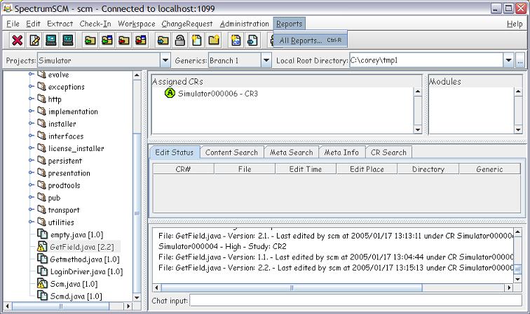This screenshot has width=530, height=314.
Task: Open the File menu
Action: pos(13,24)
